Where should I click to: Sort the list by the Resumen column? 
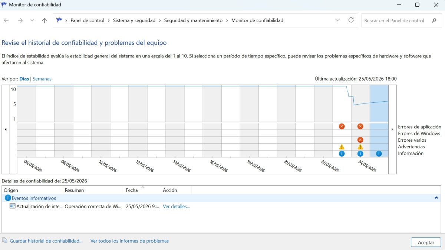pos(93,190)
